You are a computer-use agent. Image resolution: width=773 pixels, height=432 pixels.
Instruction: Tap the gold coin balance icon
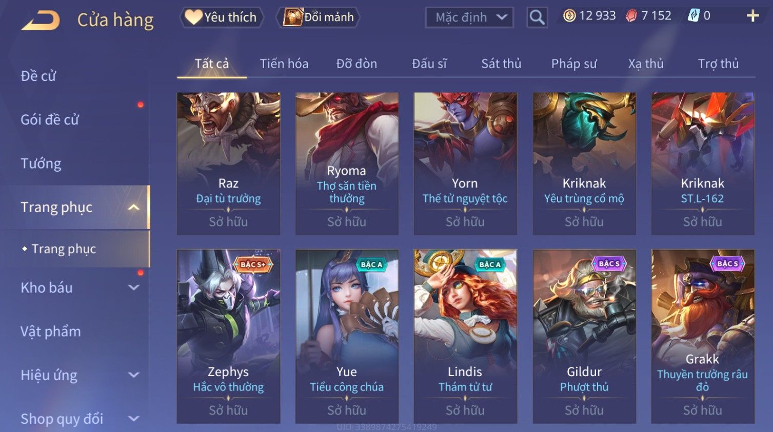click(x=569, y=16)
